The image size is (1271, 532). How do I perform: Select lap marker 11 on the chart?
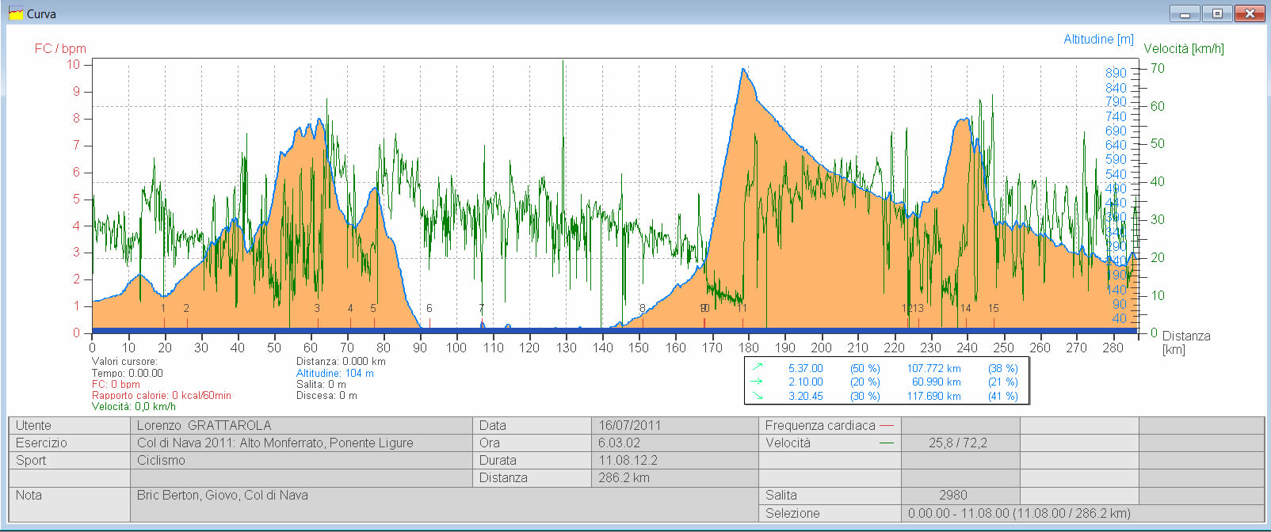[x=742, y=309]
